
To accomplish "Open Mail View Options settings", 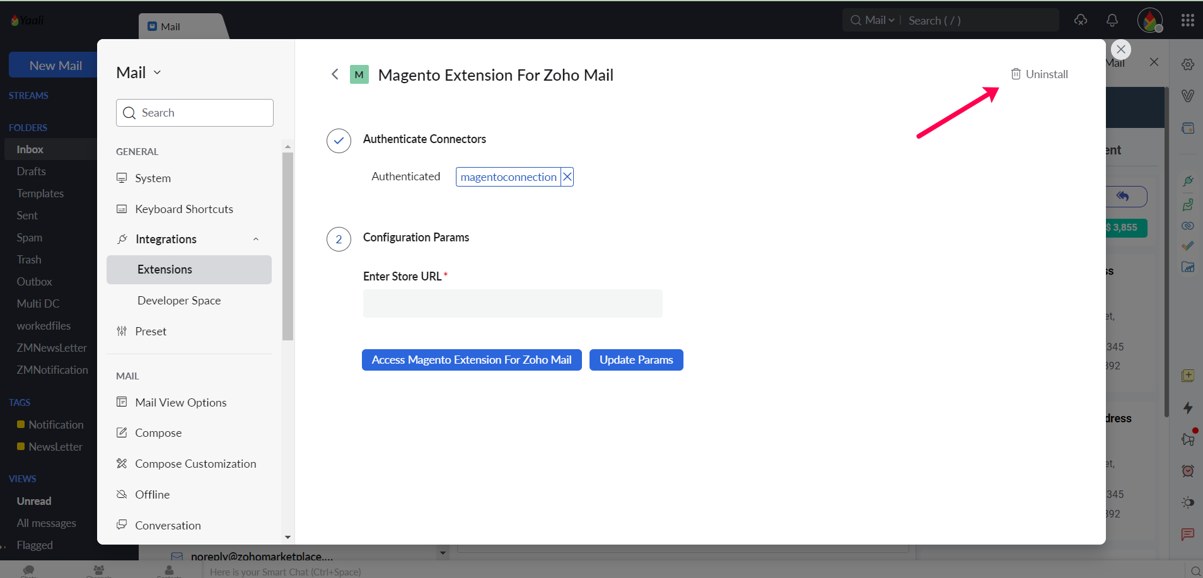I will tap(180, 403).
